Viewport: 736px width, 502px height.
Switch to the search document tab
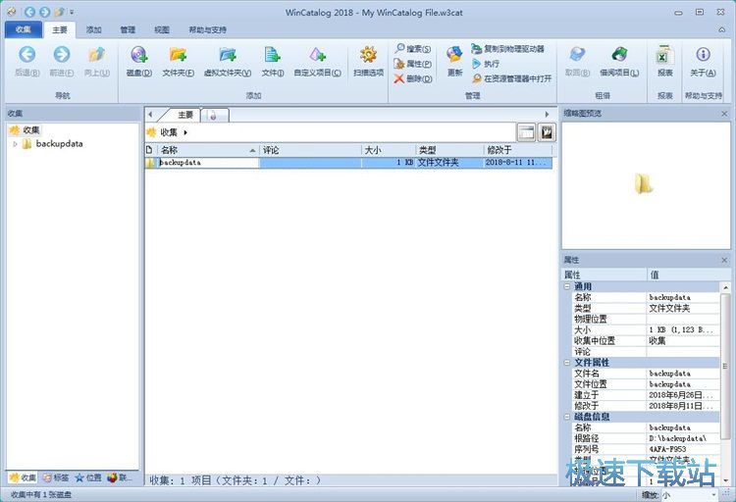click(x=214, y=115)
